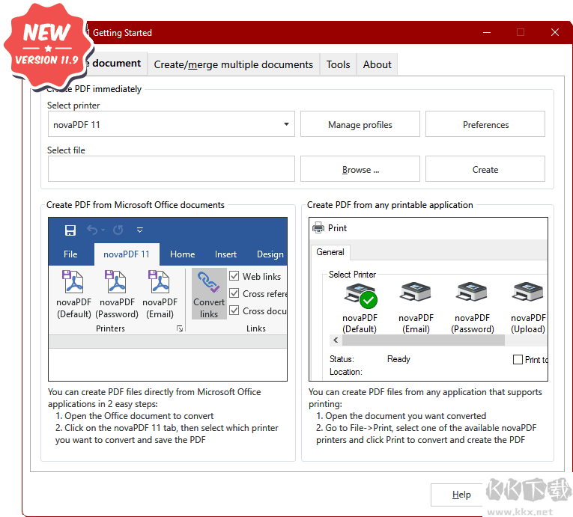The height and width of the screenshot is (517, 573).
Task: Open the Tools tab
Action: (338, 64)
